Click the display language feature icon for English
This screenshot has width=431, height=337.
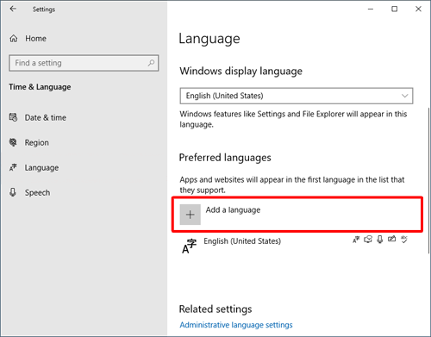[x=356, y=240]
